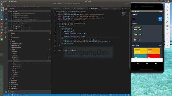
Task: Click the split editor icon
Action: pos(125,9)
